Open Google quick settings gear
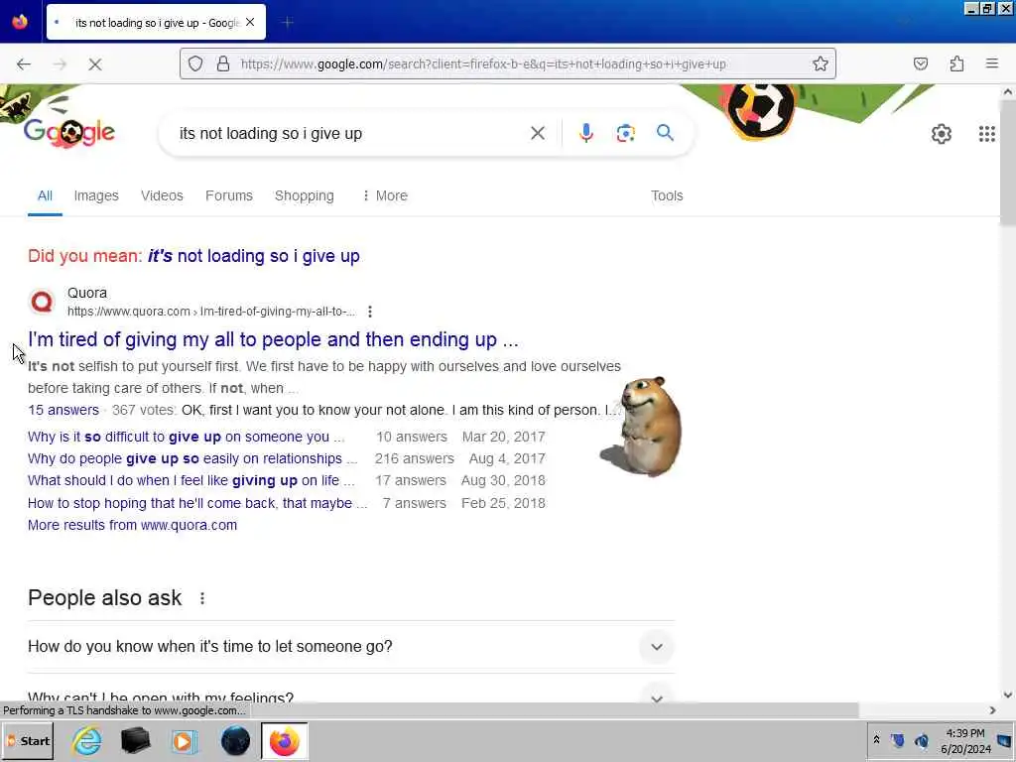This screenshot has width=1016, height=762. pos(942,134)
